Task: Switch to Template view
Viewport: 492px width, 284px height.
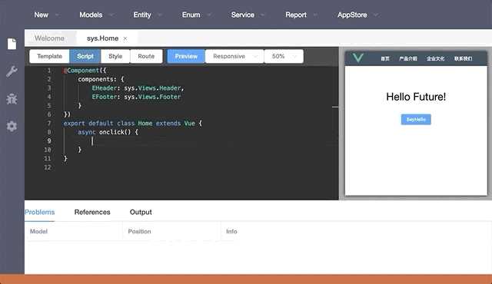Action: pos(49,56)
